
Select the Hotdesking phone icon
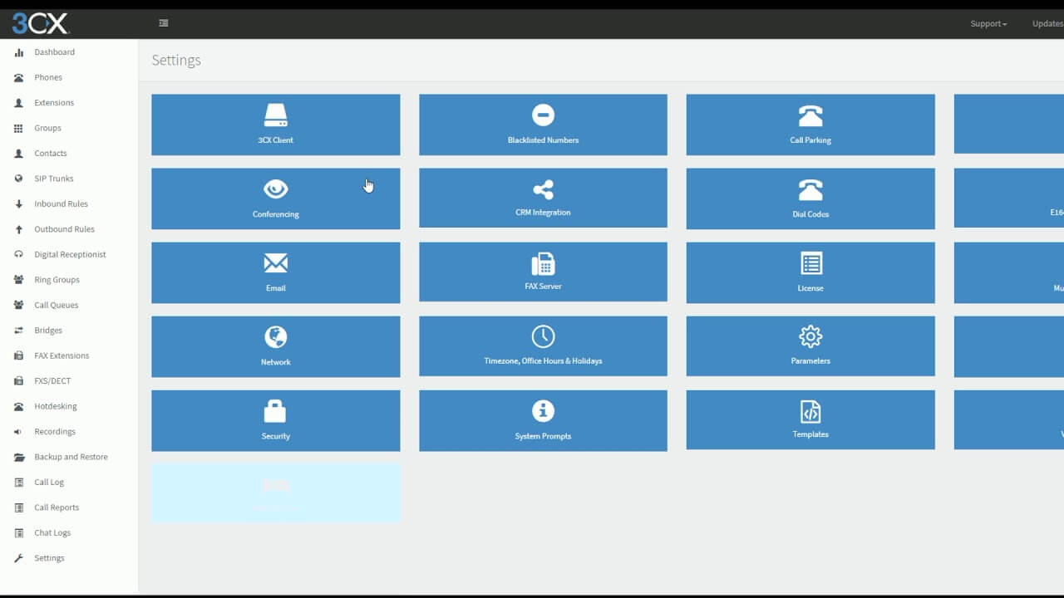[x=18, y=407]
